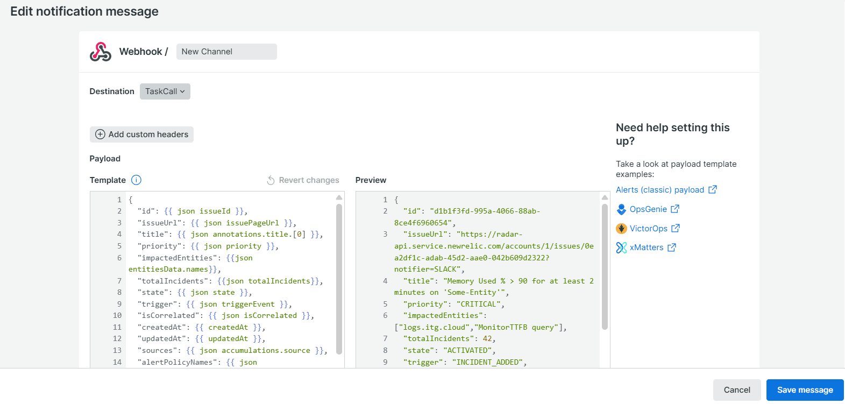
Task: Click external link icon beside Alerts (classic) payload
Action: (713, 189)
